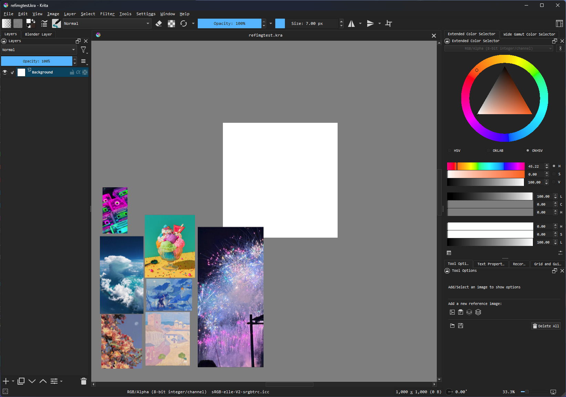Open the Layer menu
This screenshot has width=566, height=397.
coord(70,14)
